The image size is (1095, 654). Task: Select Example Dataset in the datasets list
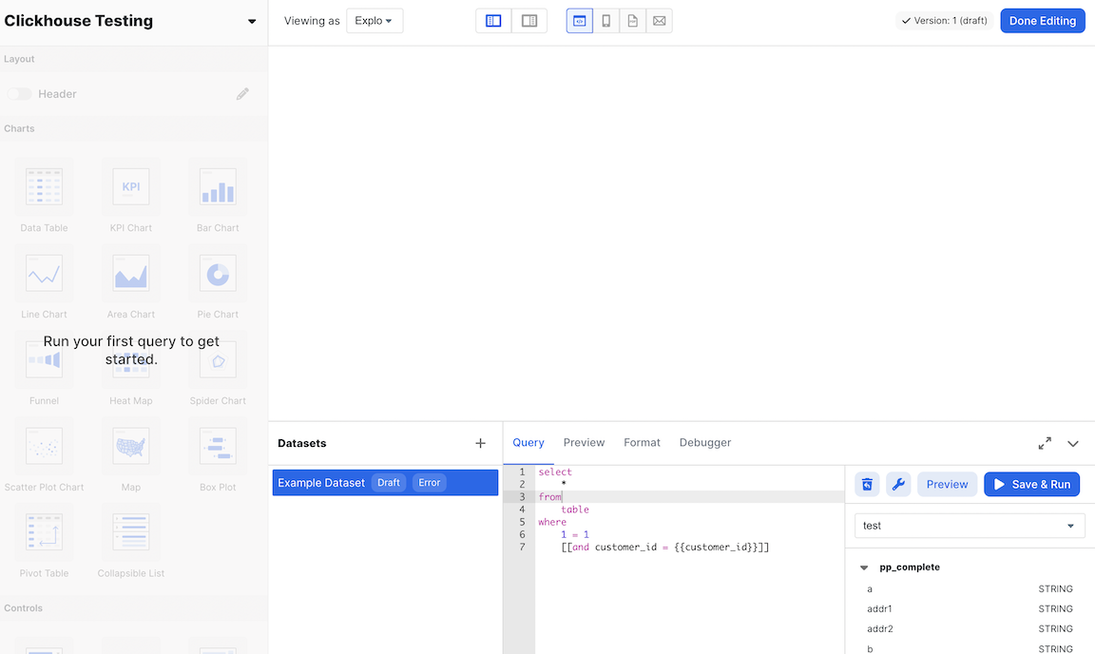(321, 483)
